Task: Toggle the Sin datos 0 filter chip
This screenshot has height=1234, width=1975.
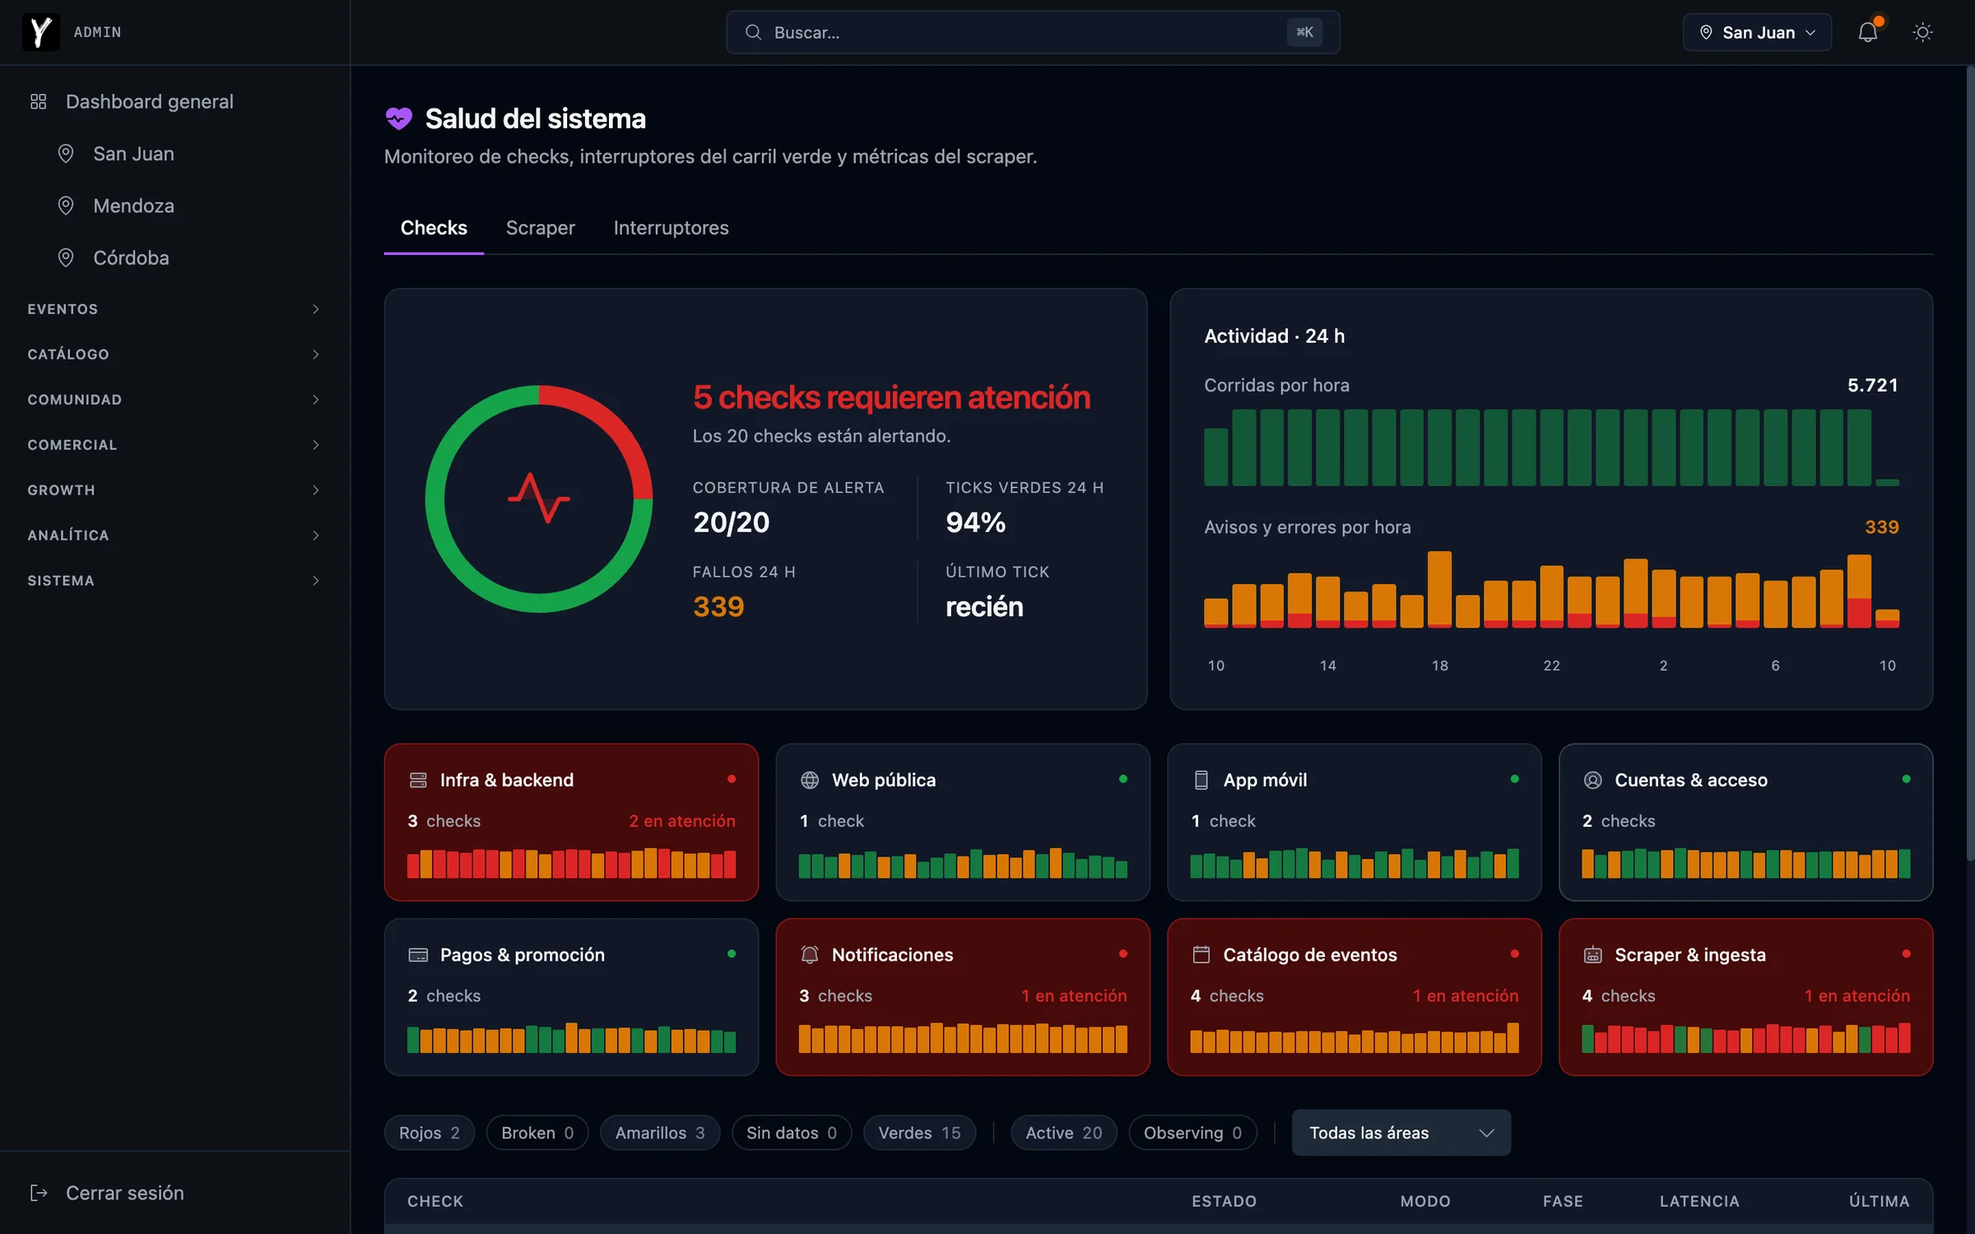Action: [792, 1133]
